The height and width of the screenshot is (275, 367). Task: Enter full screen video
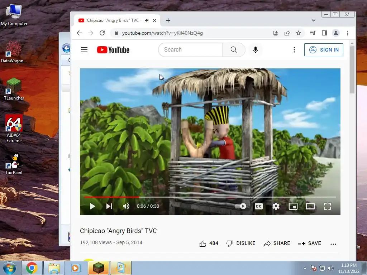click(328, 206)
